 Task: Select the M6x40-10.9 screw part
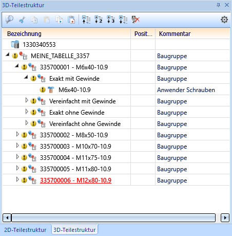[74, 89]
